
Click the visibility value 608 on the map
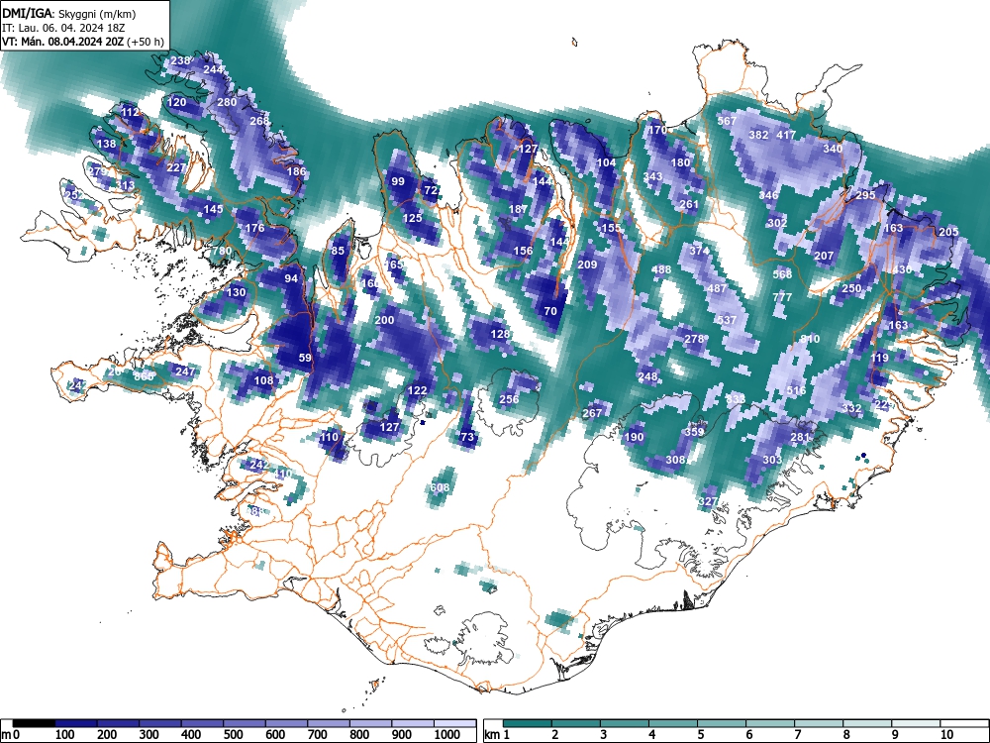(x=440, y=487)
